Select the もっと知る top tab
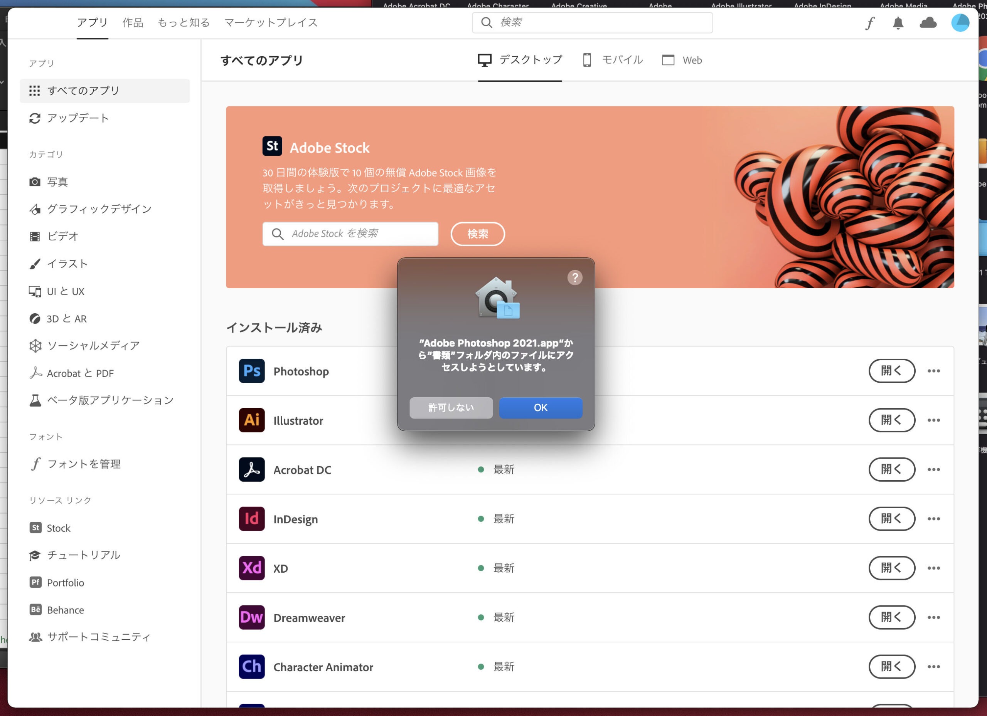 (183, 23)
